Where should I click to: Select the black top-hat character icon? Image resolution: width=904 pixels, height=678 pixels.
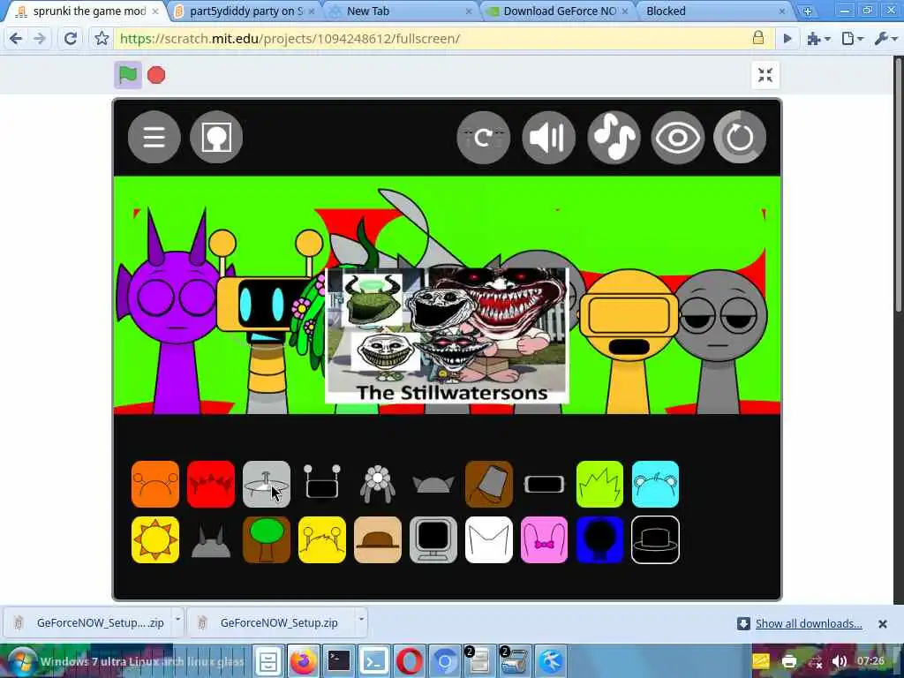(x=656, y=540)
